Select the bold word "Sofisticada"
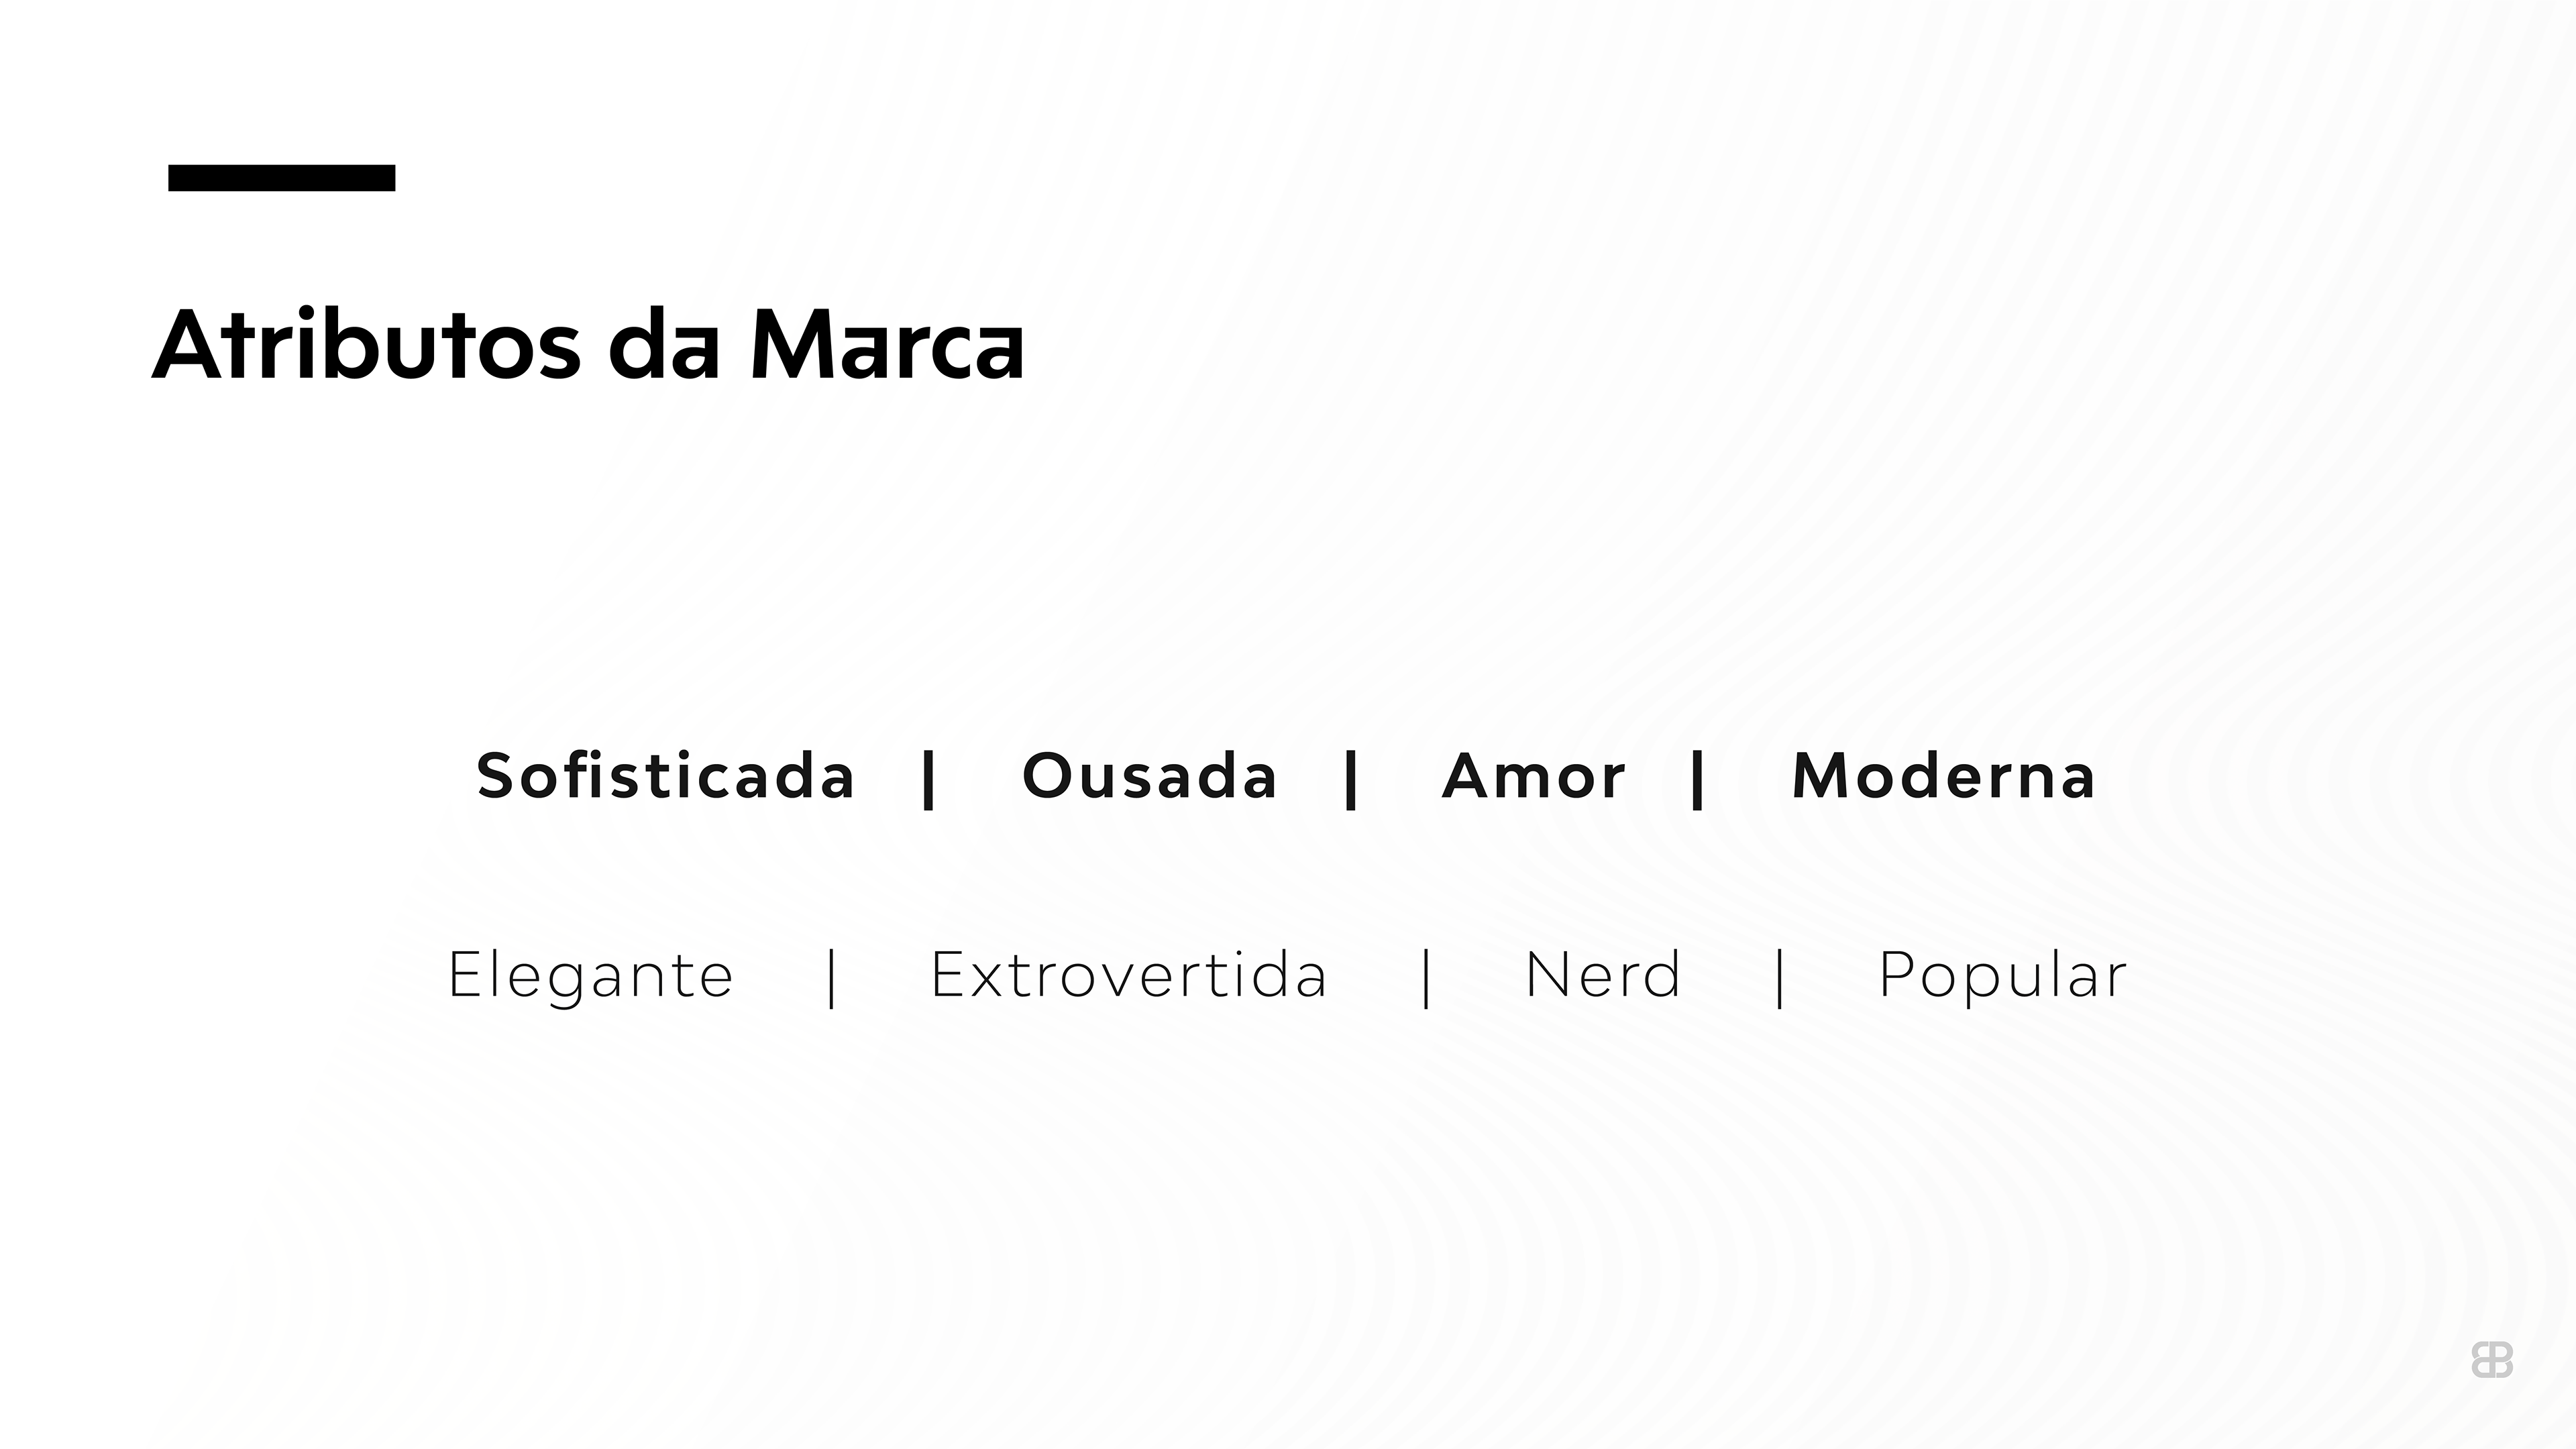Image resolution: width=2576 pixels, height=1449 pixels. pos(665,776)
